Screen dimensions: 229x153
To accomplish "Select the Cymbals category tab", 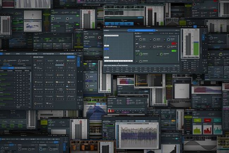I will 10,71.
